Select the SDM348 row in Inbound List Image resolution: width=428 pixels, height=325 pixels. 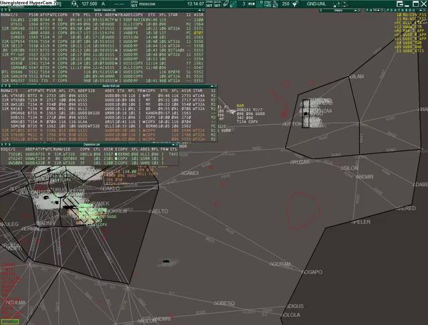102,28
